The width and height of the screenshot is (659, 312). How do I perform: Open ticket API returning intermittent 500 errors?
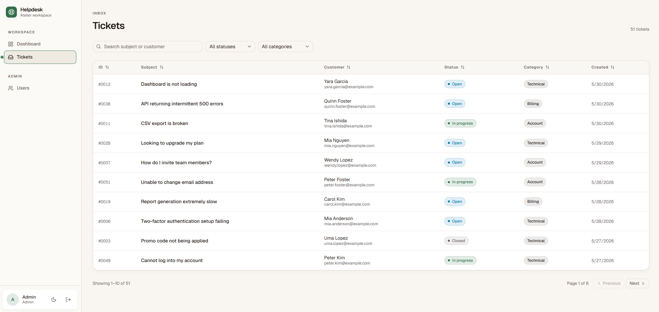point(182,104)
